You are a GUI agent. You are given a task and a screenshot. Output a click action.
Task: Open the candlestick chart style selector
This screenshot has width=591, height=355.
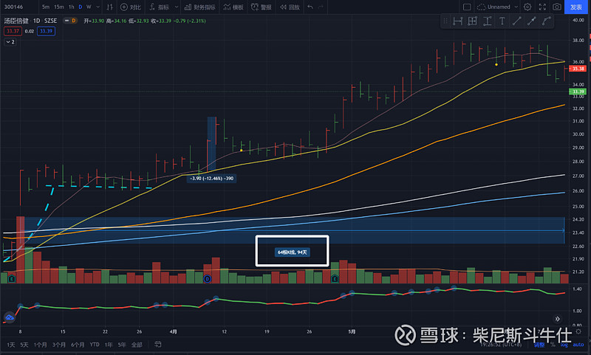[109, 7]
